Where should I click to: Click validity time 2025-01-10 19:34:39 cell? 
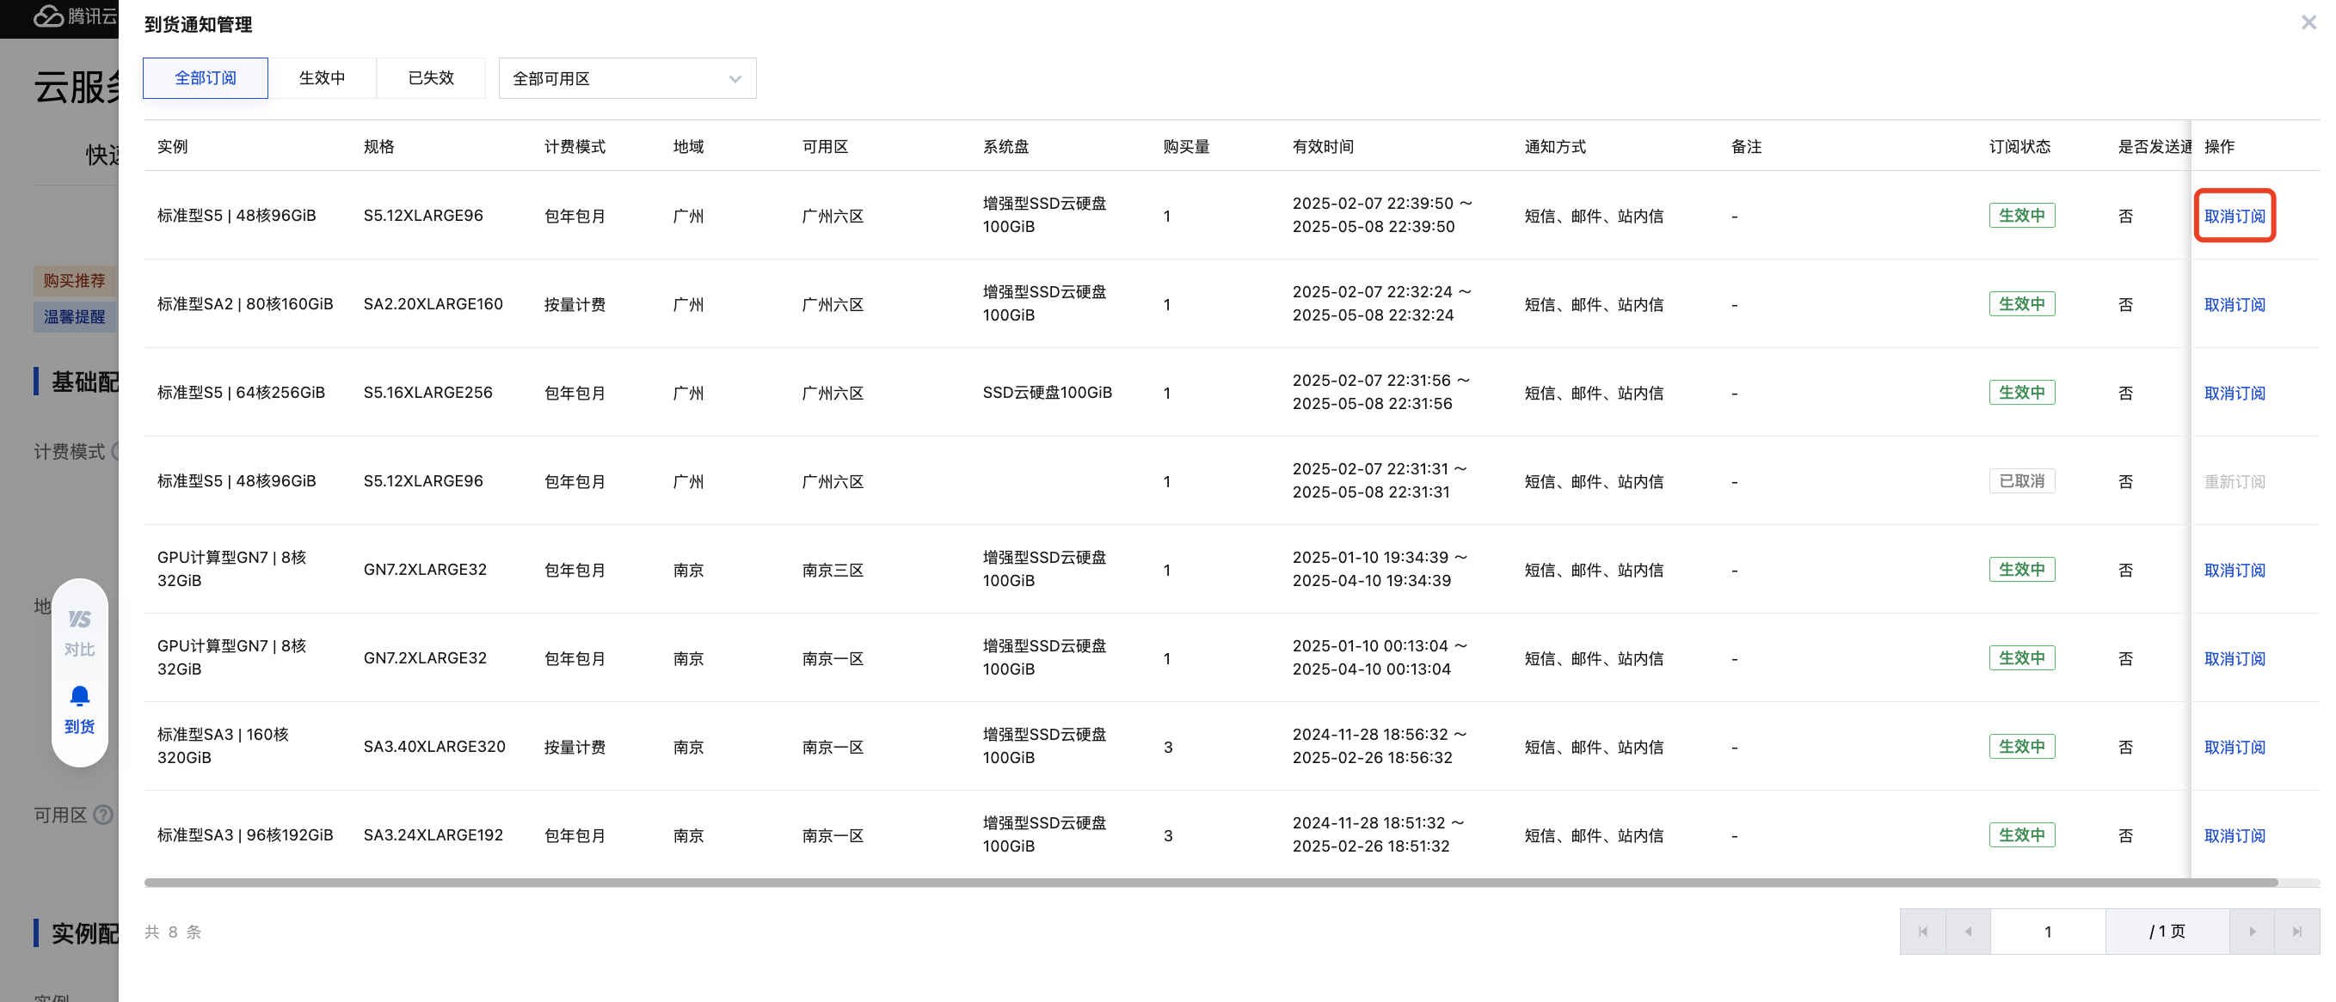click(1380, 569)
